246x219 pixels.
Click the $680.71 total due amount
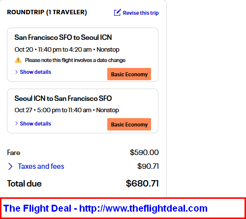point(142,184)
